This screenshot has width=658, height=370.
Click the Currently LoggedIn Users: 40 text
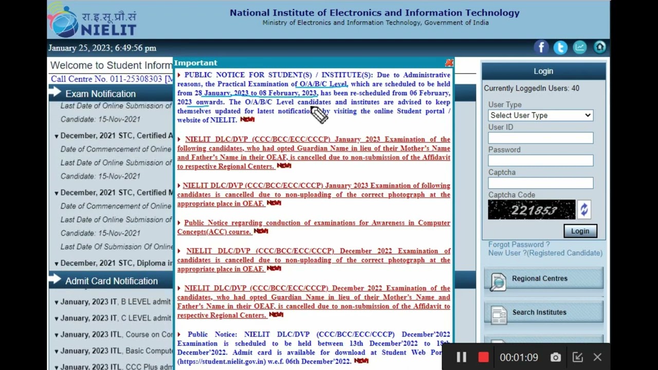pos(532,88)
